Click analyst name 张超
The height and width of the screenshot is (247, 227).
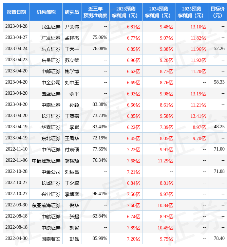(74, 217)
